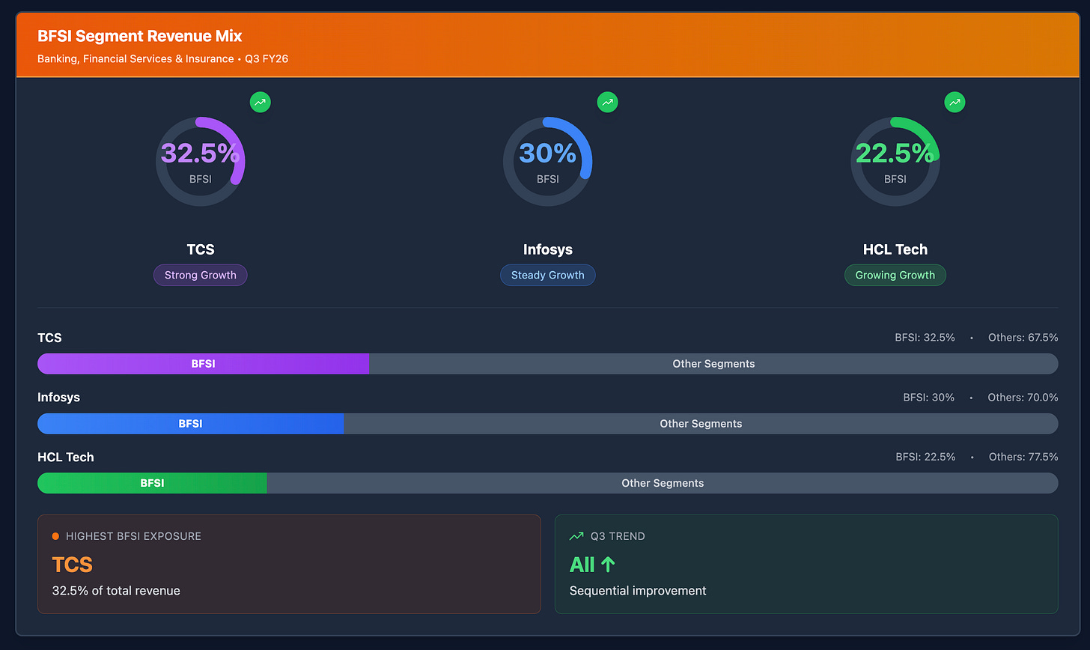
Task: Click the green trend-up icon above Infosys gauge
Action: click(x=607, y=102)
